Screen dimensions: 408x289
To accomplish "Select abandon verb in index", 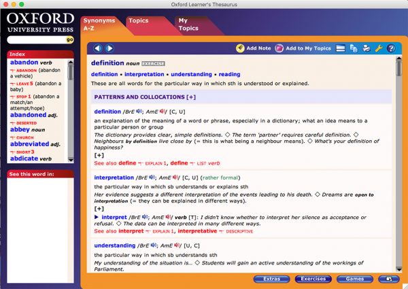I will pos(31,63).
